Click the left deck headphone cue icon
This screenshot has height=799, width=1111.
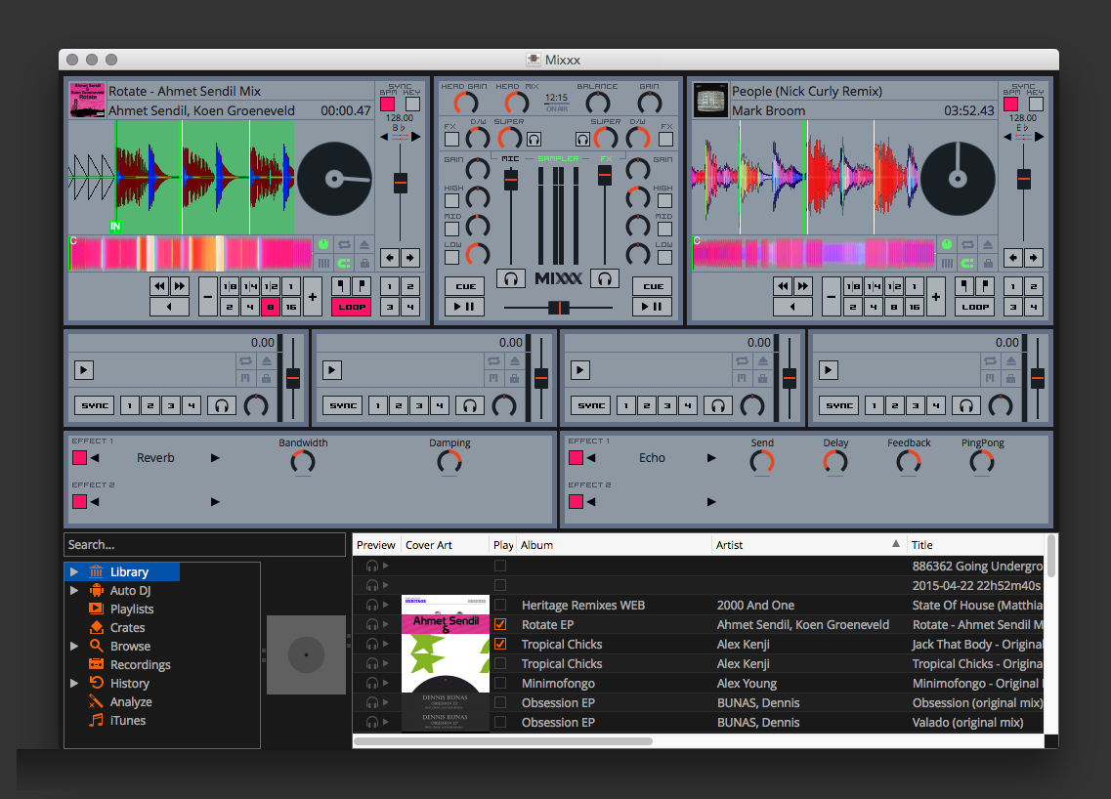click(509, 279)
